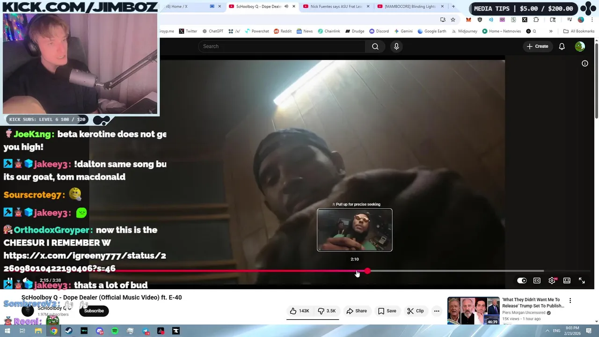Viewport: 599px width, 337px height.
Task: Click the YouTube search input field
Action: tap(283, 46)
